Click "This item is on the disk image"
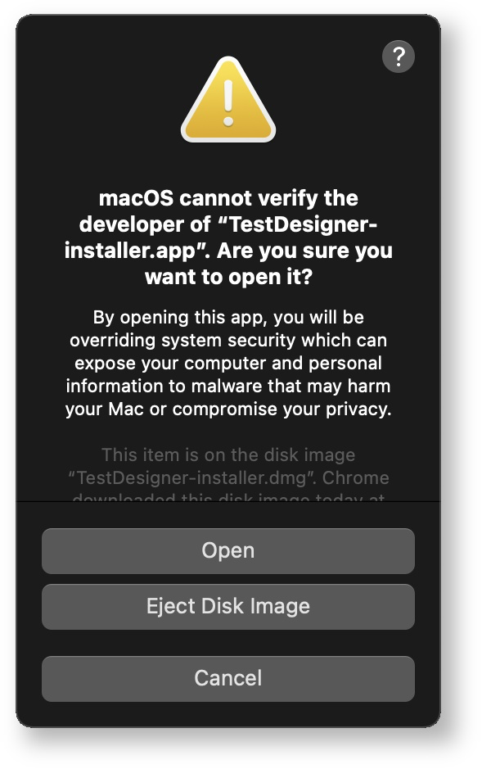 coord(228,455)
